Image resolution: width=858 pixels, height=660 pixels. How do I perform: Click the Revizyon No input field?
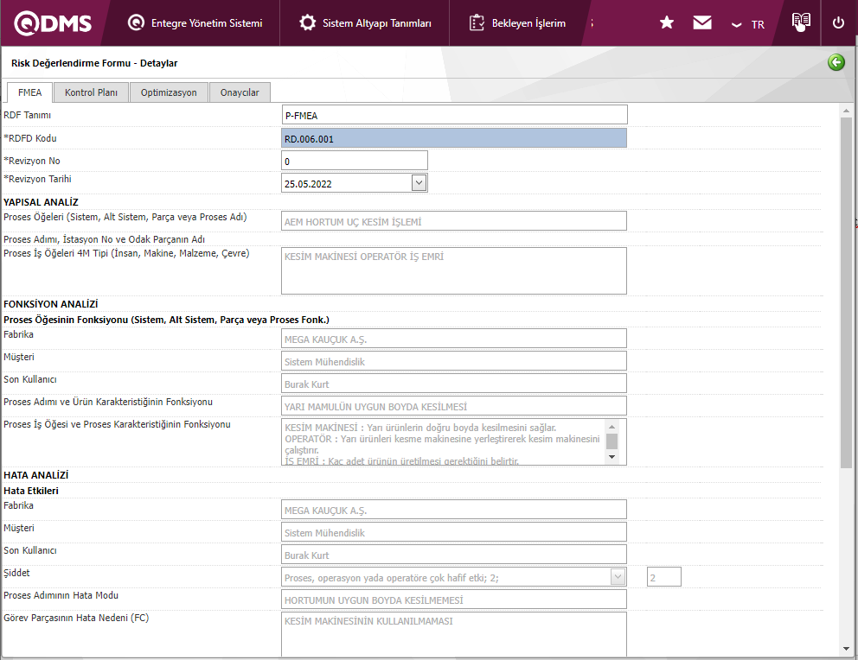tap(355, 161)
